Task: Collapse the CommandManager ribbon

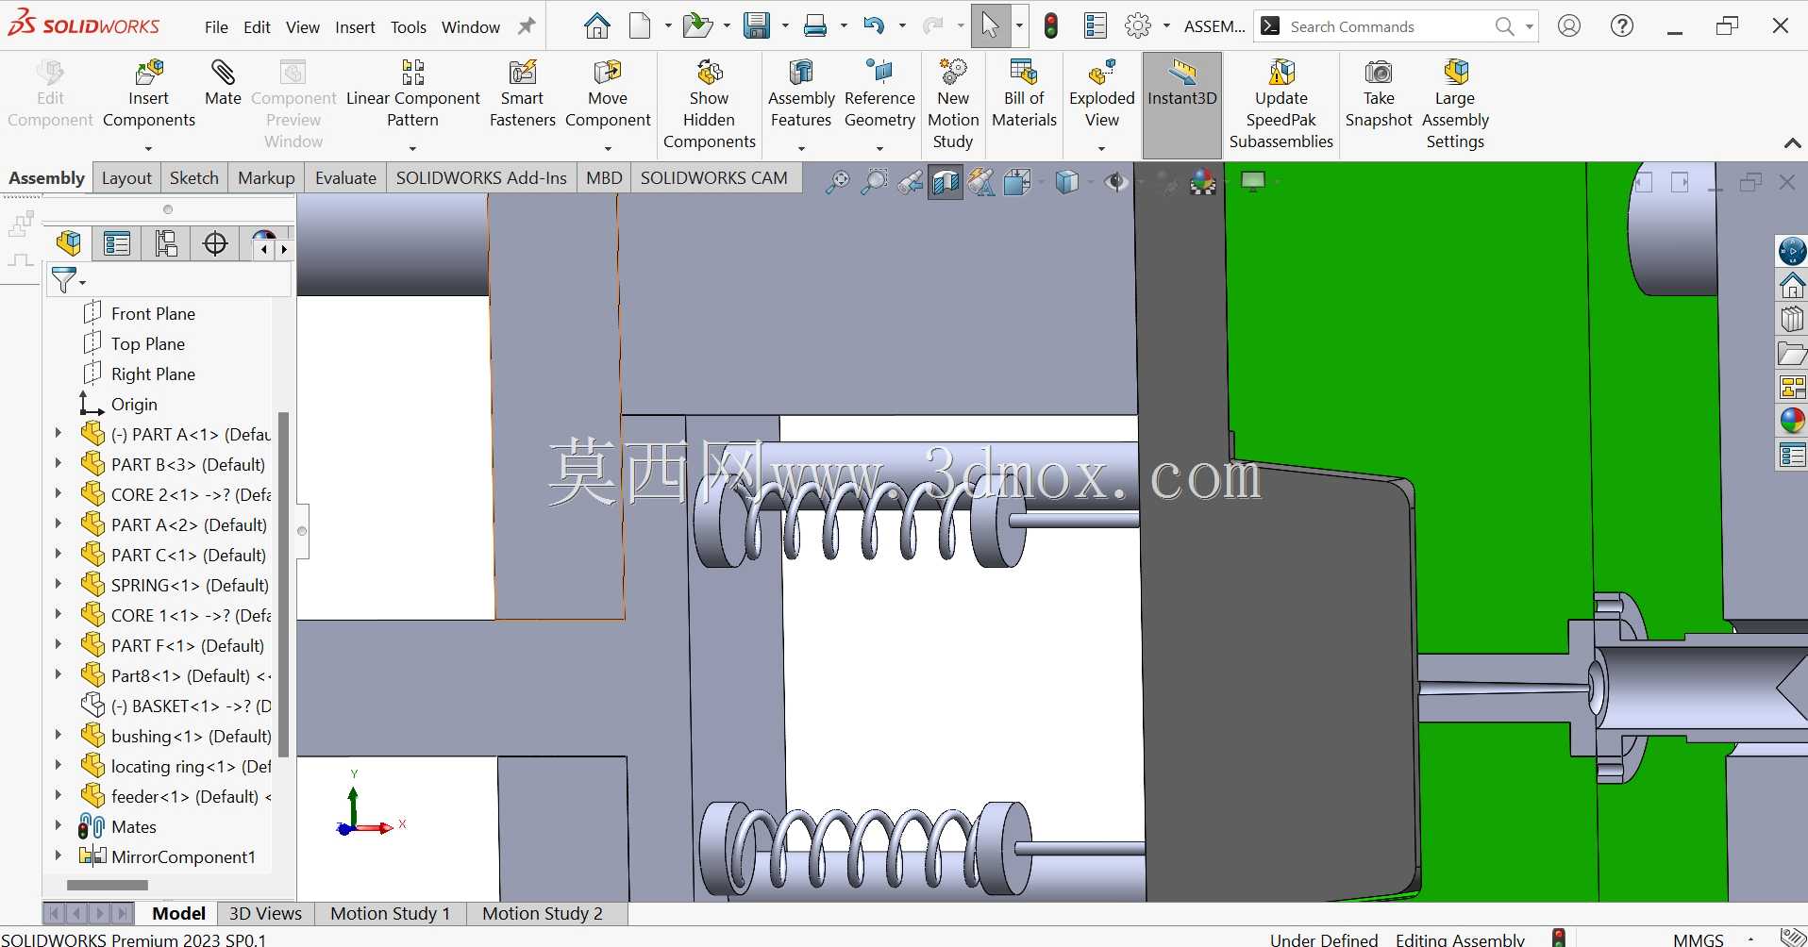Action: (1792, 143)
